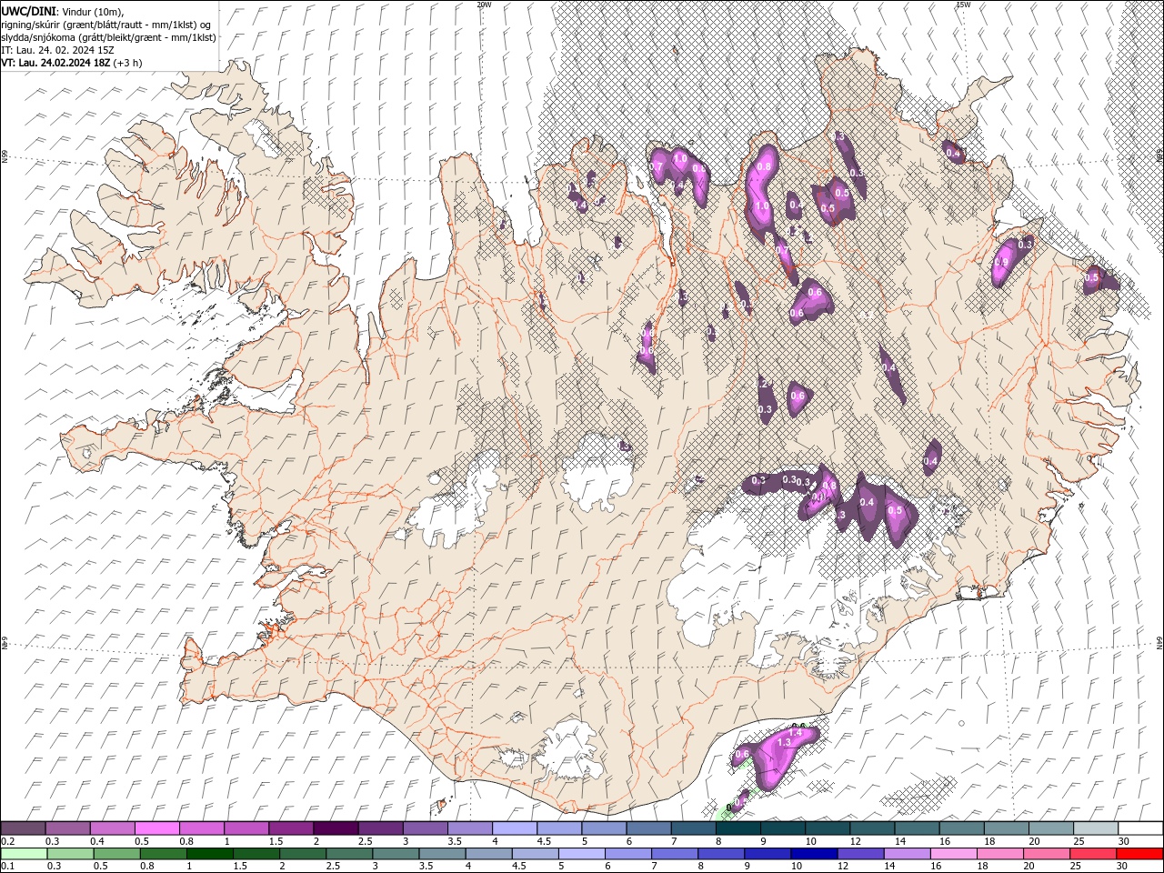1164x873 pixels.
Task: Pick lower rain scale swatch between 1 and 1.5
Action: [x=209, y=854]
